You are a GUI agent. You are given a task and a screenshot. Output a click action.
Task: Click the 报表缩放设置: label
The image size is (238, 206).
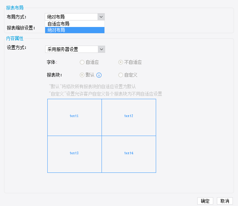click(x=21, y=28)
